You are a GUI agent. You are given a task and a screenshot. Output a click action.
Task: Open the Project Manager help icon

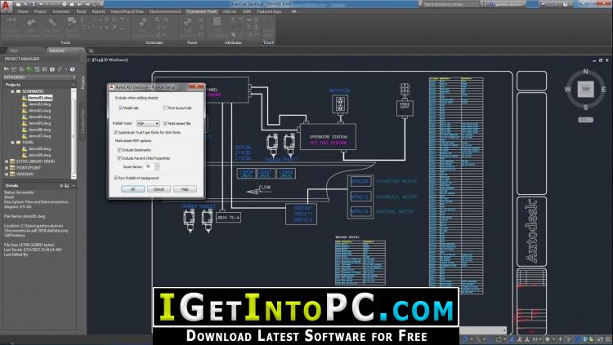coord(72,69)
